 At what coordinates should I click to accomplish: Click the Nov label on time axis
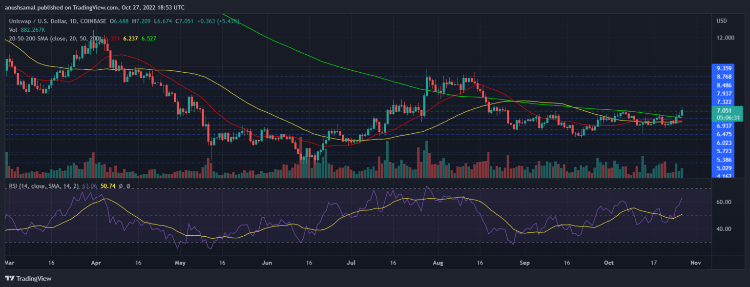[x=695, y=263]
